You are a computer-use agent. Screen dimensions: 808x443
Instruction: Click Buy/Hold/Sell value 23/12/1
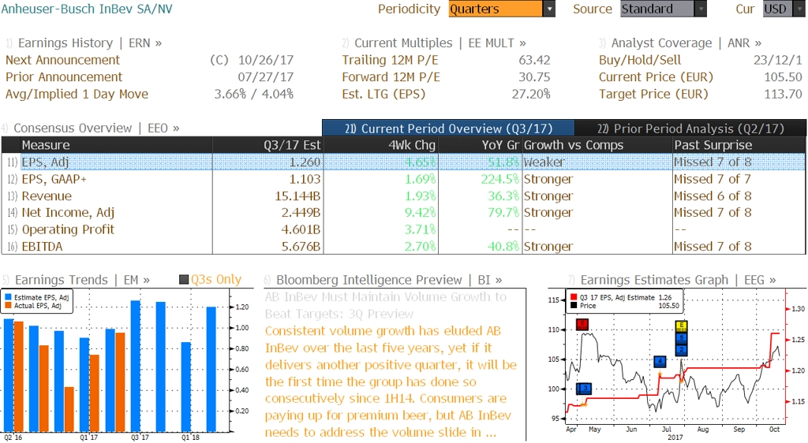[x=777, y=60]
